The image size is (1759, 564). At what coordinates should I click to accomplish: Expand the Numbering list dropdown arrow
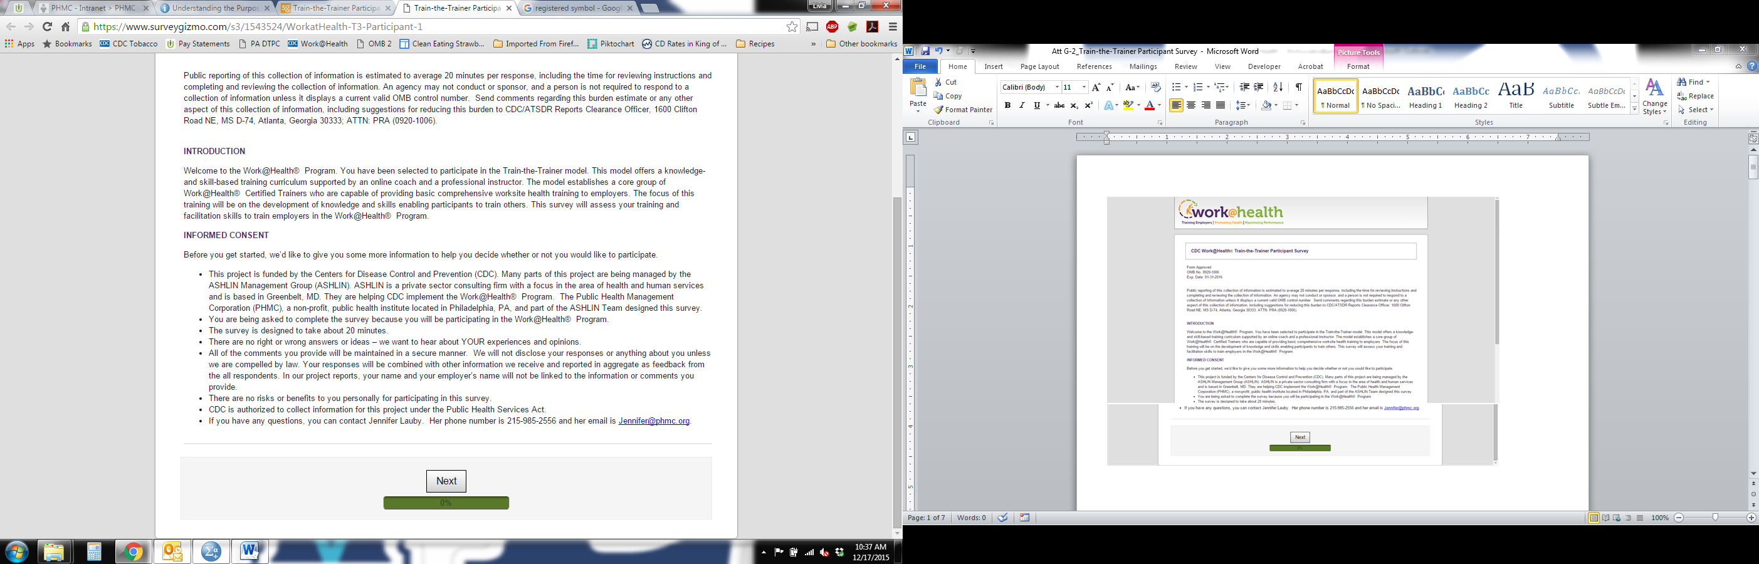tap(1208, 87)
